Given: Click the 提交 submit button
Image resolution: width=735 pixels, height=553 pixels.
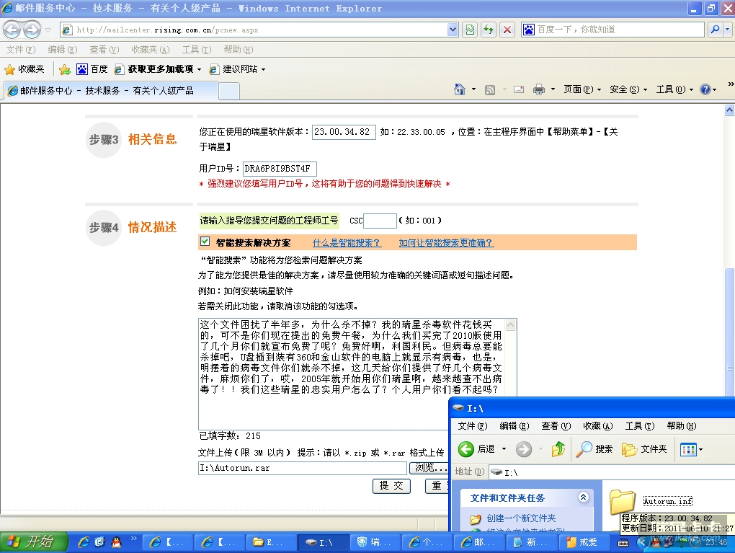Looking at the screenshot, I should point(391,486).
